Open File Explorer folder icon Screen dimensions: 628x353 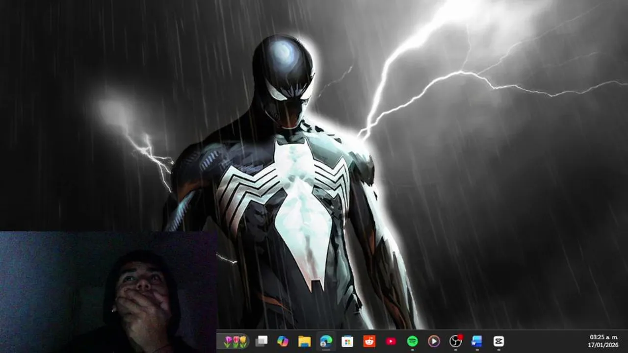tap(305, 341)
